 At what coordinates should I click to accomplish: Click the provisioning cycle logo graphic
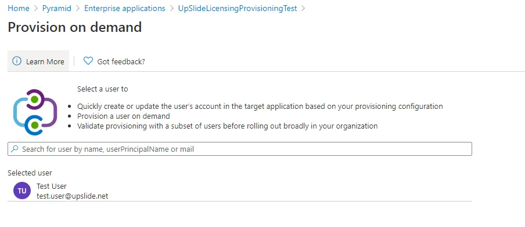click(x=35, y=112)
